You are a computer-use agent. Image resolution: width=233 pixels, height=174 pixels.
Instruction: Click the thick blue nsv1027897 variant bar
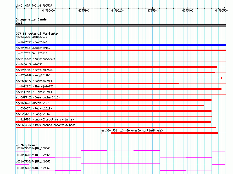tap(120, 45)
